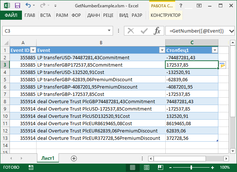Image resolution: width=237 pixels, height=172 pixels.
Task: Switch to ВИД ribbon tab
Action: (124, 15)
